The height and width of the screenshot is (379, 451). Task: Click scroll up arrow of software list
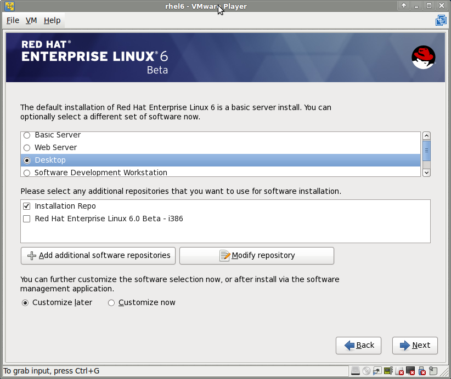(x=426, y=135)
